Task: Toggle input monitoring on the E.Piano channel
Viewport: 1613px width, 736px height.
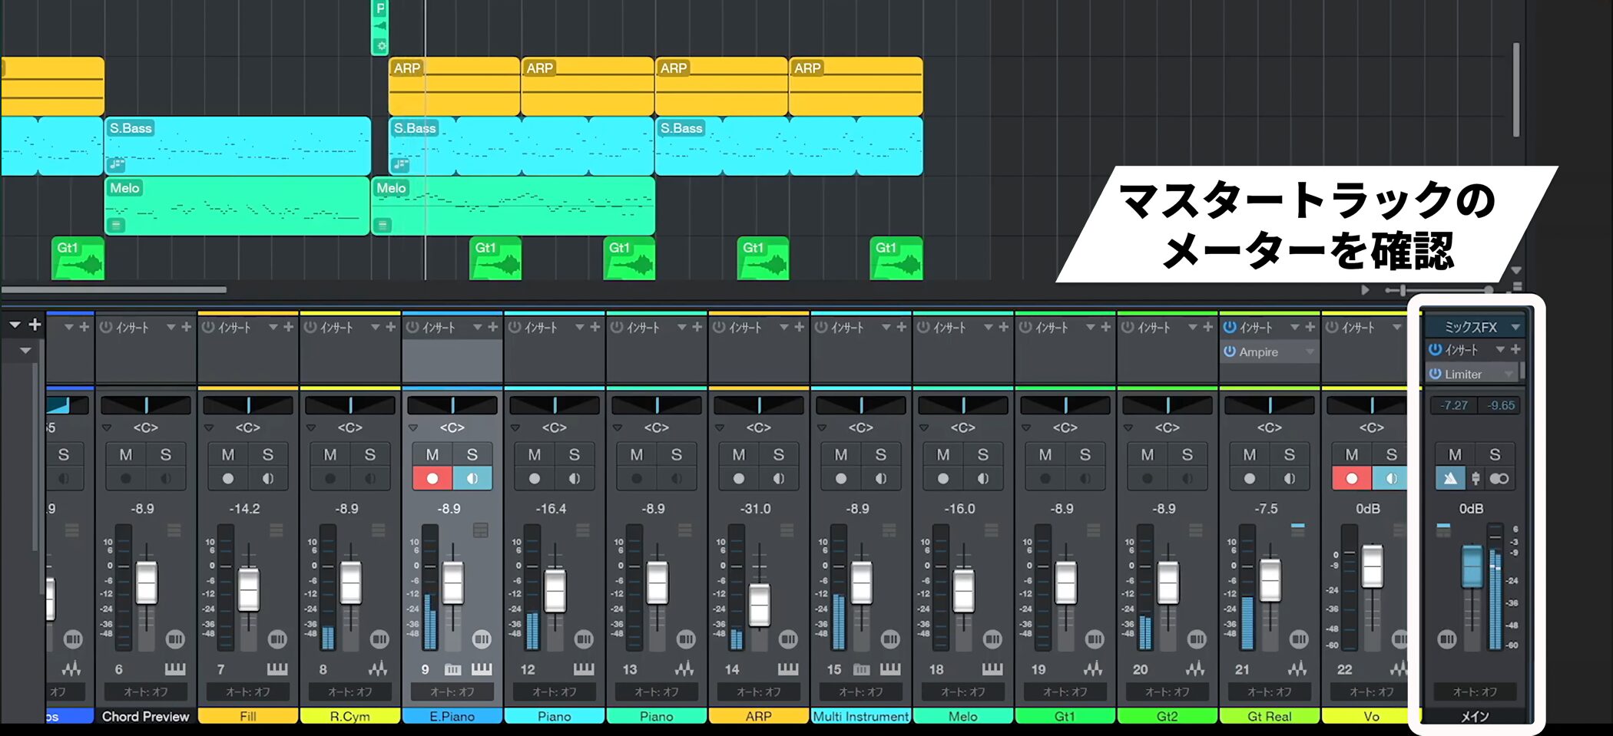Action: (472, 478)
